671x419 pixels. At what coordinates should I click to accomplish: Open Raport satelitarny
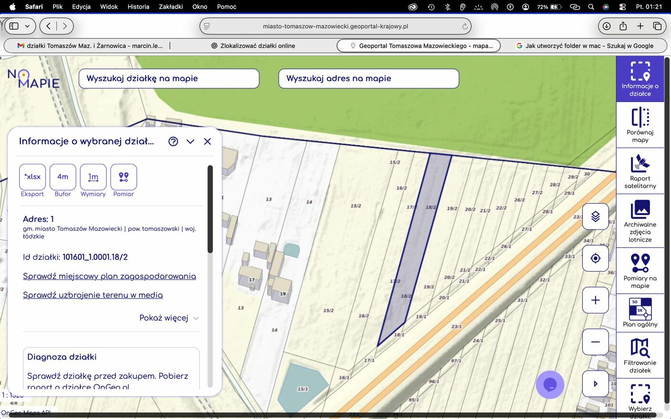pos(640,171)
